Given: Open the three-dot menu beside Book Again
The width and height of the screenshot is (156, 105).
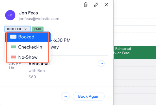Looking at the screenshot, I should [x=65, y=96].
